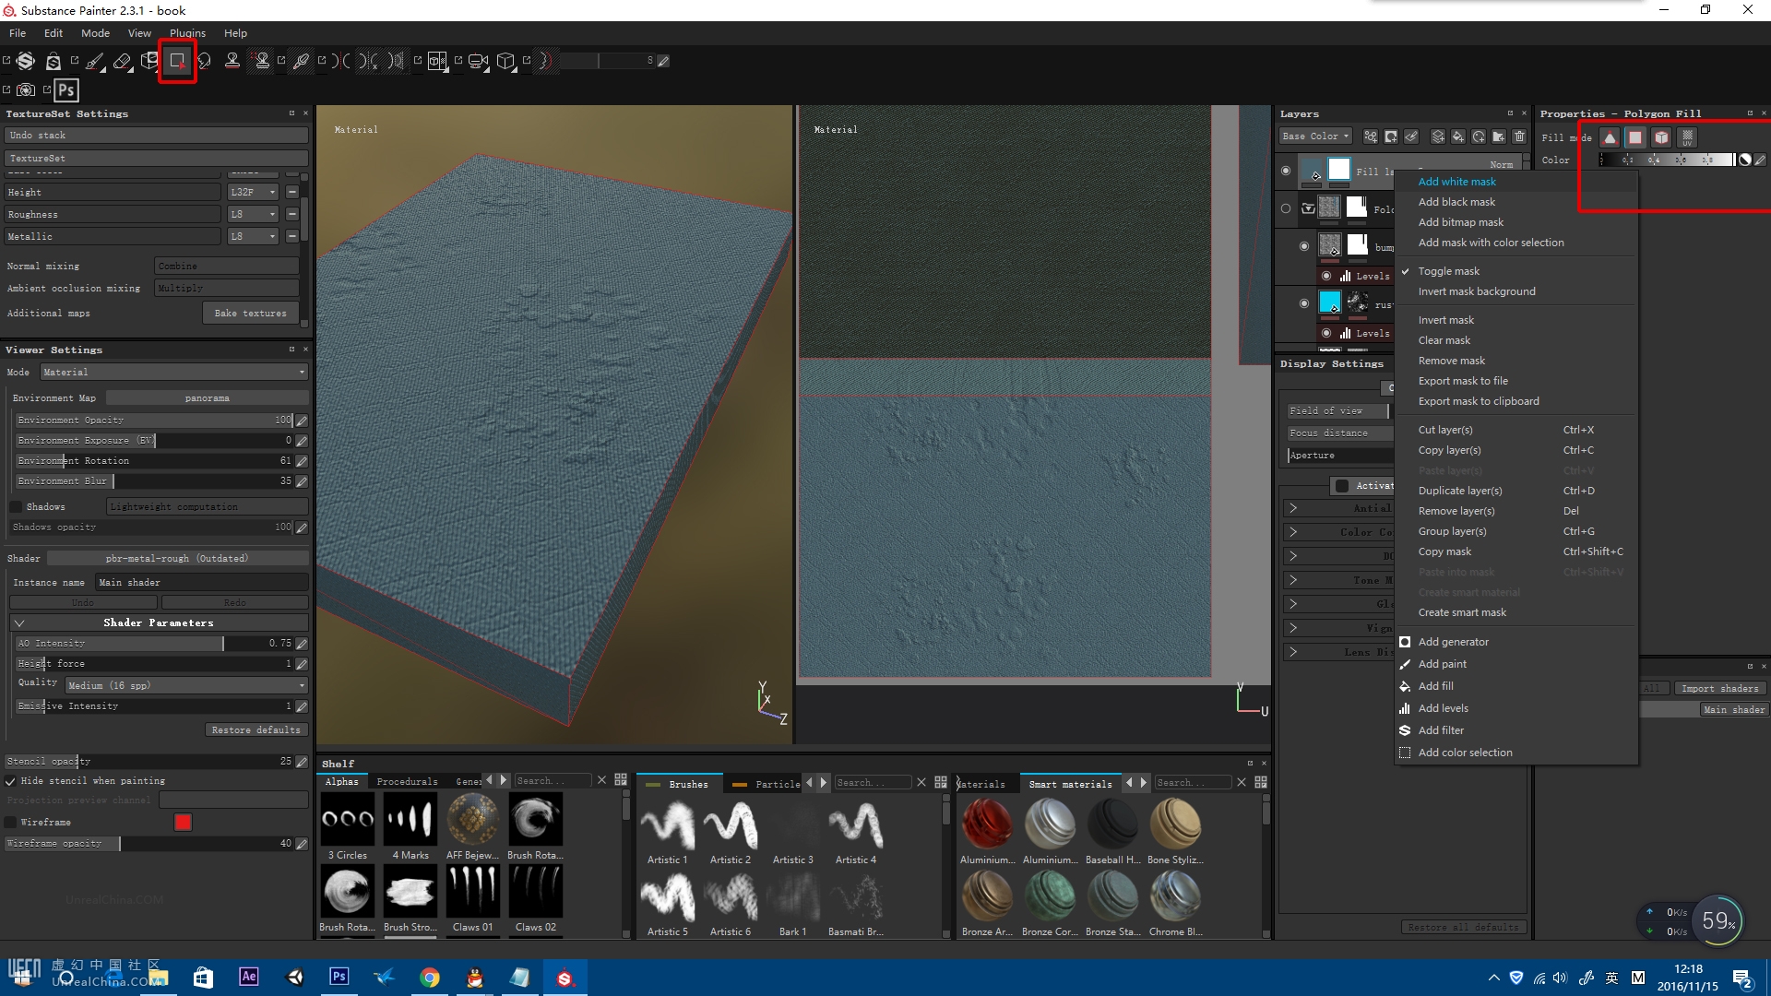
Task: Toggle visibility of the Fill layer
Action: click(x=1286, y=171)
